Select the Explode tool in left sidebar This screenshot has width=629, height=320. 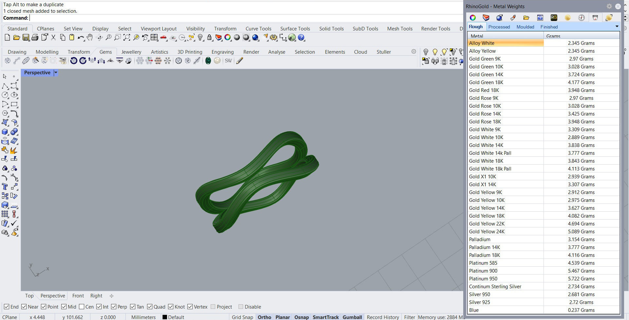pyautogui.click(x=14, y=150)
